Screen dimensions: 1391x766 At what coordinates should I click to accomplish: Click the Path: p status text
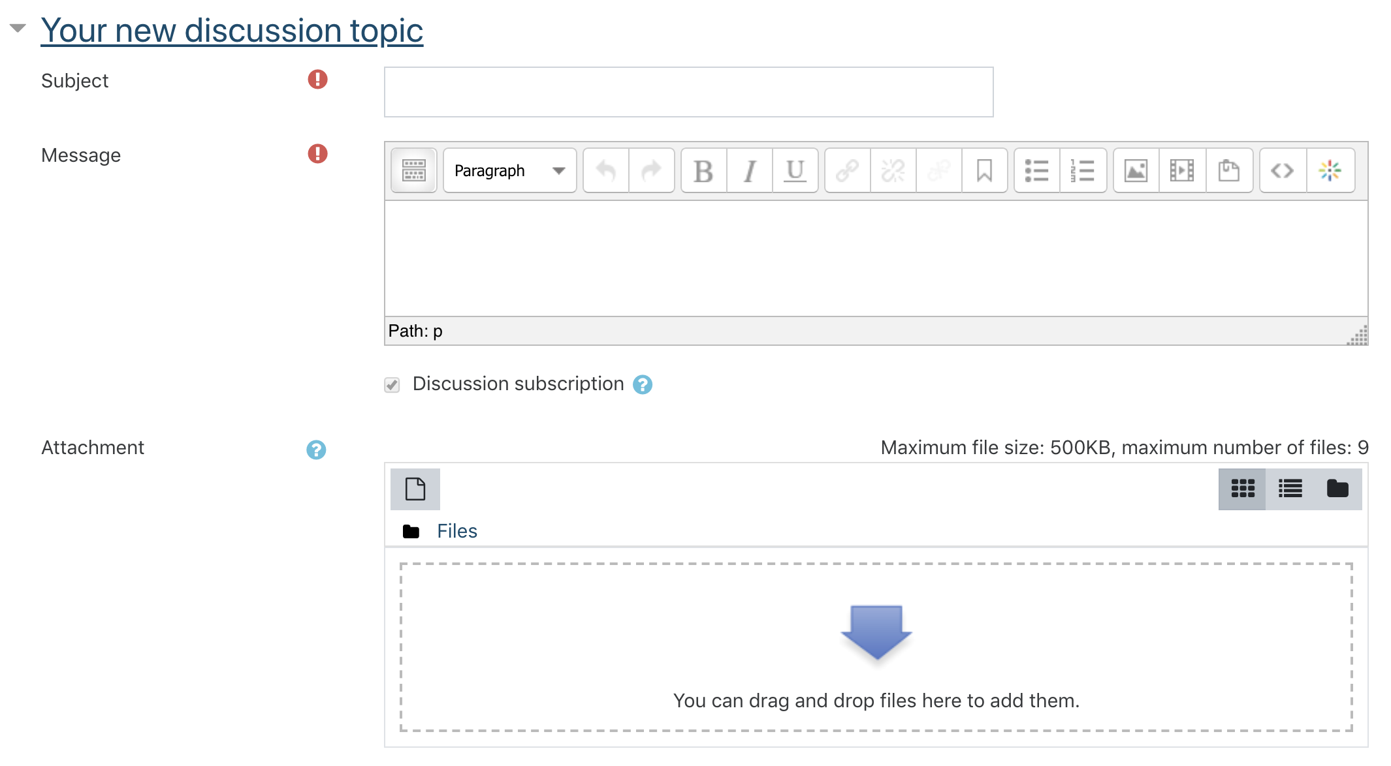click(415, 331)
